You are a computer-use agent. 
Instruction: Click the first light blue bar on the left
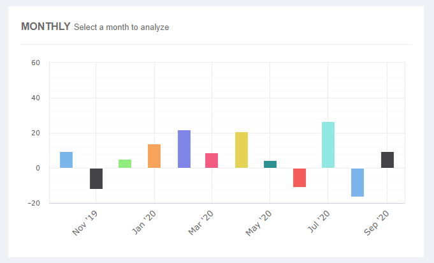tap(66, 160)
